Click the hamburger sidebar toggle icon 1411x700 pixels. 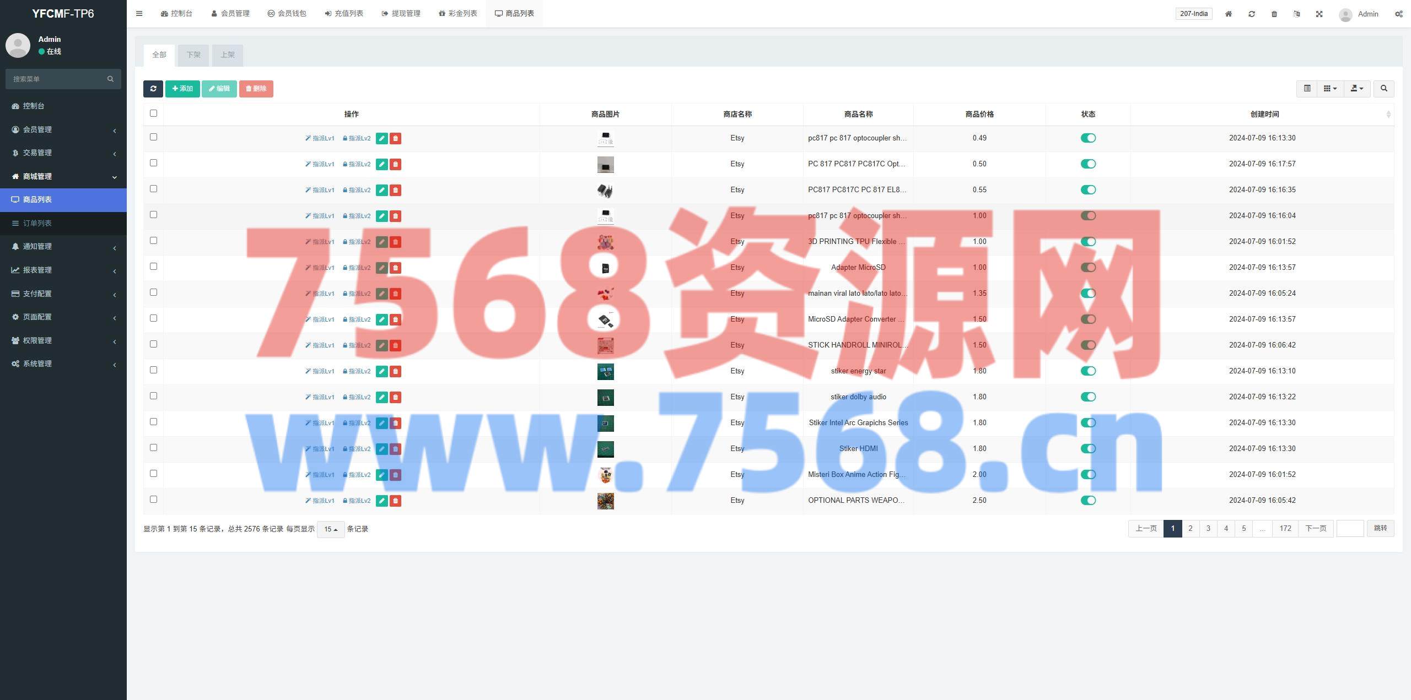point(139,14)
